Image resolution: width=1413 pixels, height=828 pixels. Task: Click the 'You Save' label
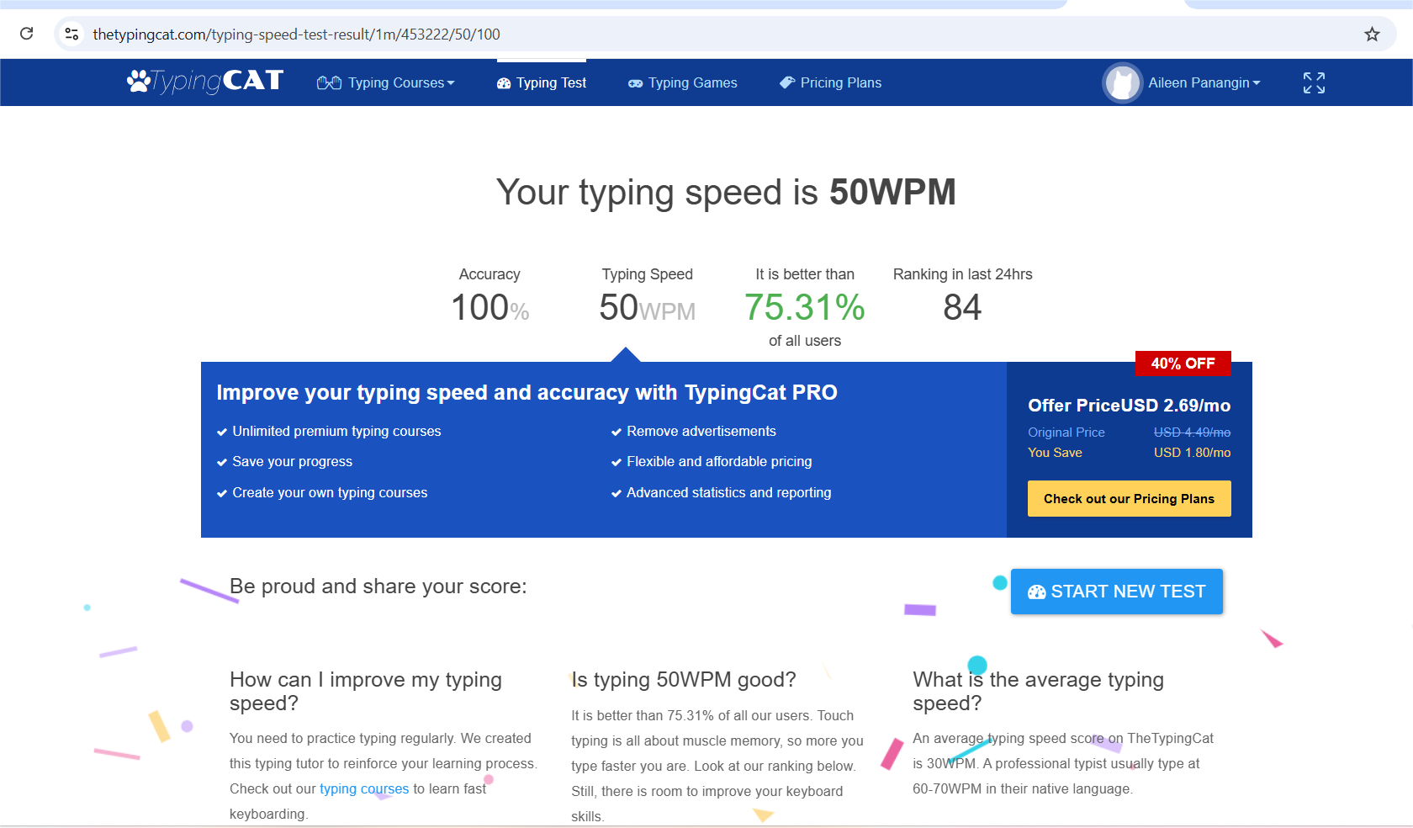1055,453
